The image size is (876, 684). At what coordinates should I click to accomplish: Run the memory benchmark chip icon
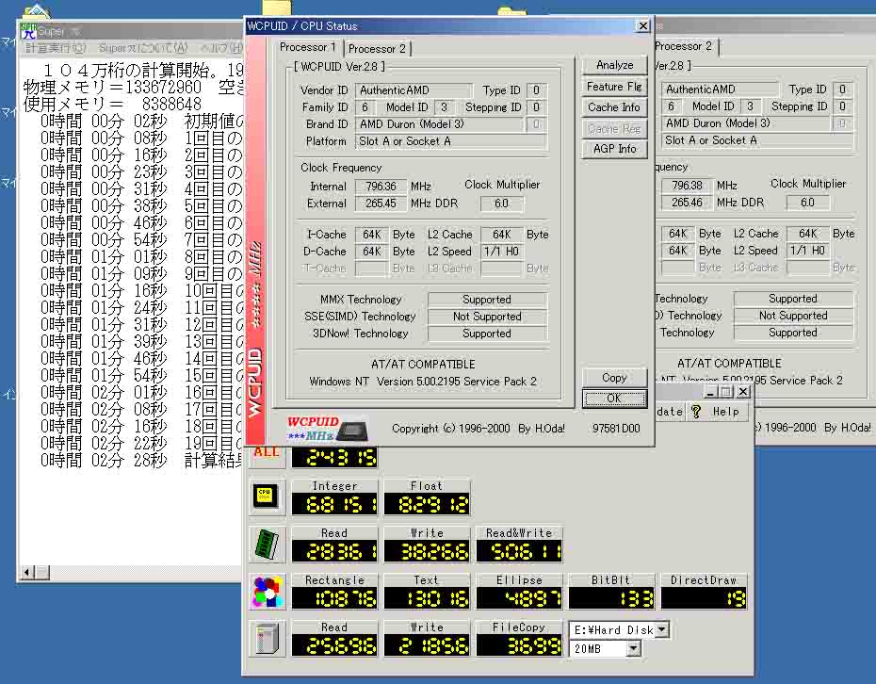coord(267,544)
